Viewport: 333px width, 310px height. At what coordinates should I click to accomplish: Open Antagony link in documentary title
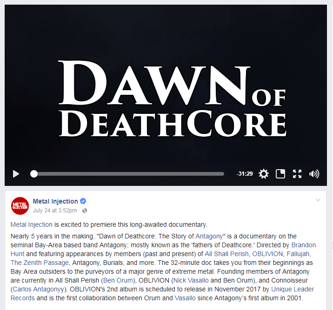(209, 236)
